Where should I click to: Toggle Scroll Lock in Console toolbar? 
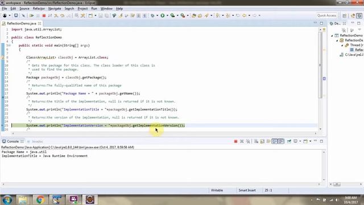(262, 141)
